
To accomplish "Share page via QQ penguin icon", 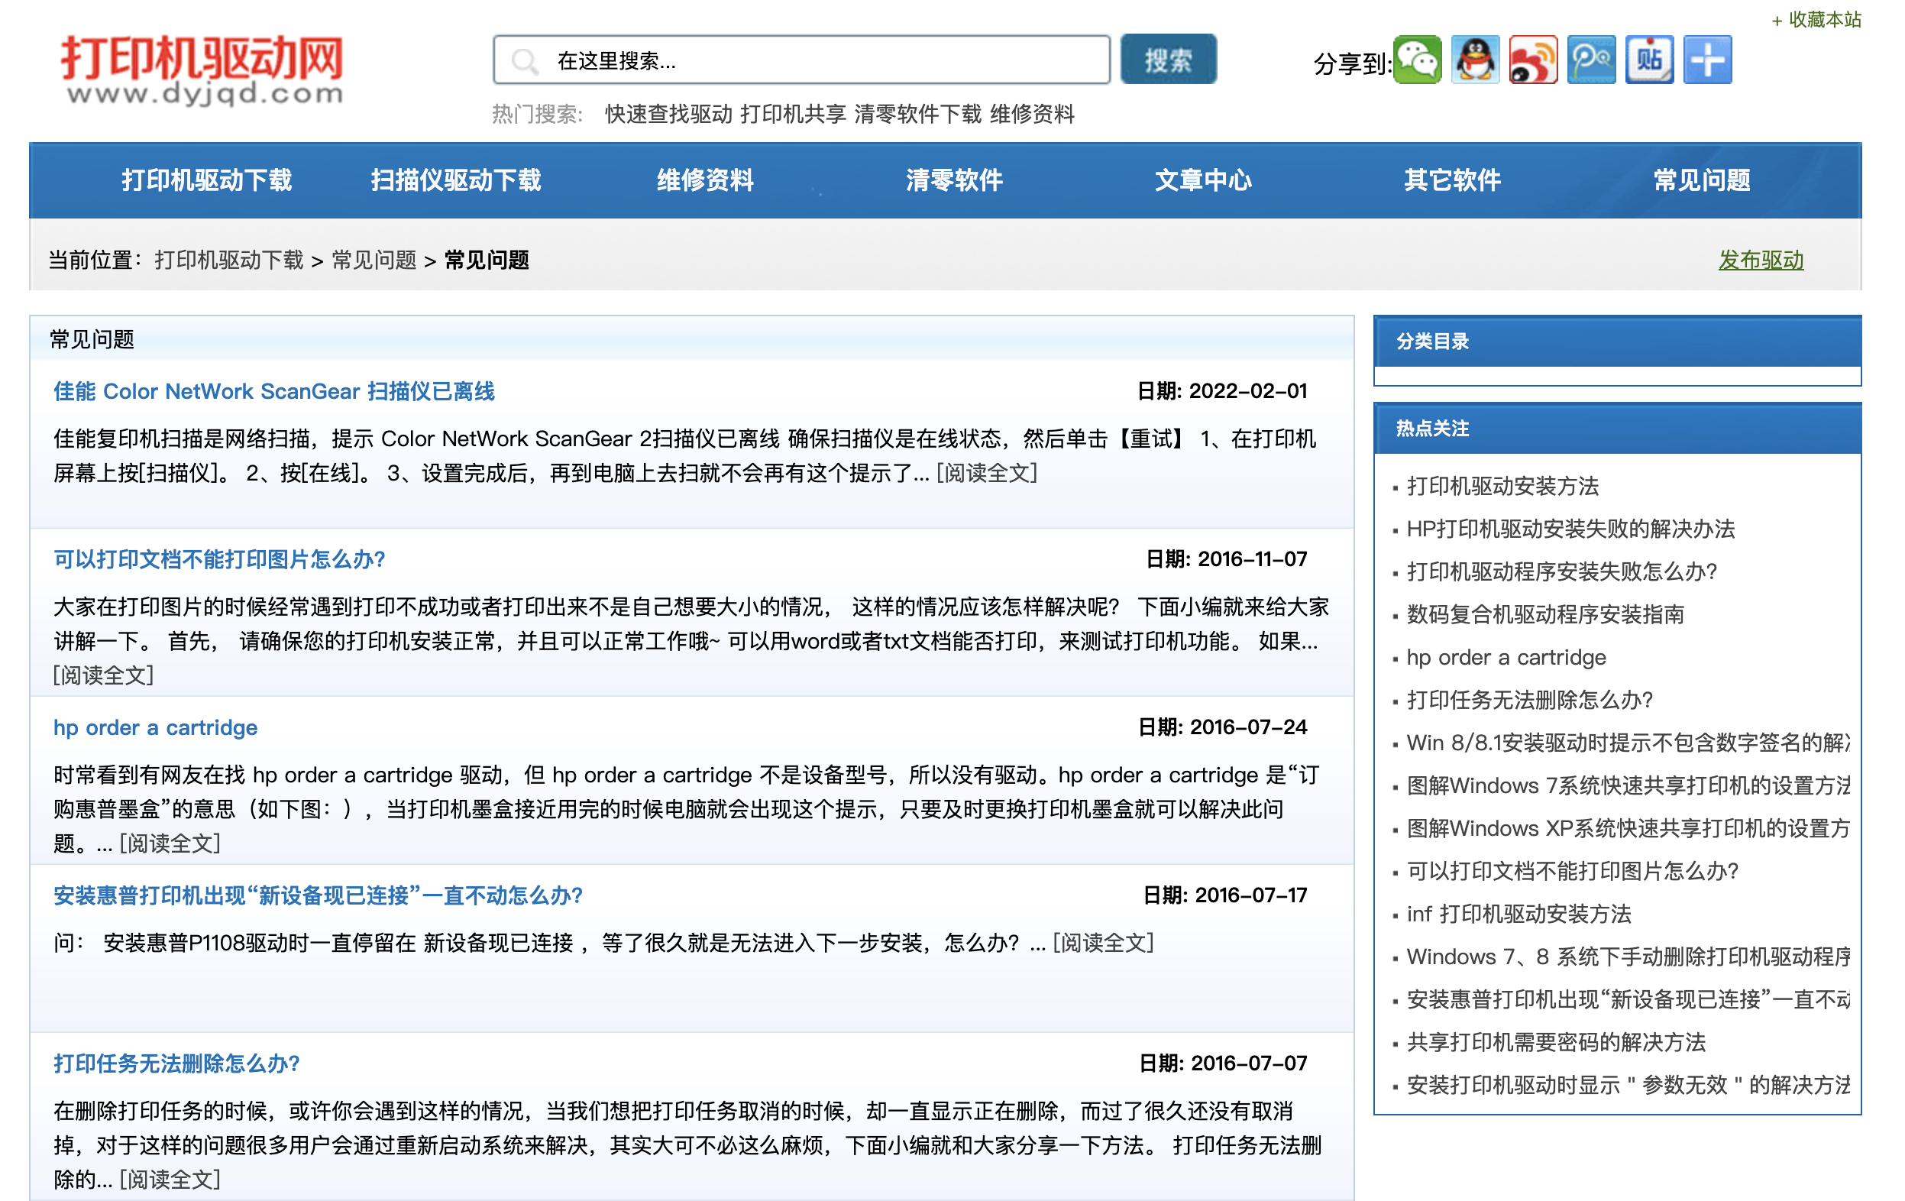I will (1475, 60).
